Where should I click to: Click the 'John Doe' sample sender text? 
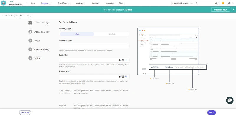pyautogui.click(x=155, y=67)
